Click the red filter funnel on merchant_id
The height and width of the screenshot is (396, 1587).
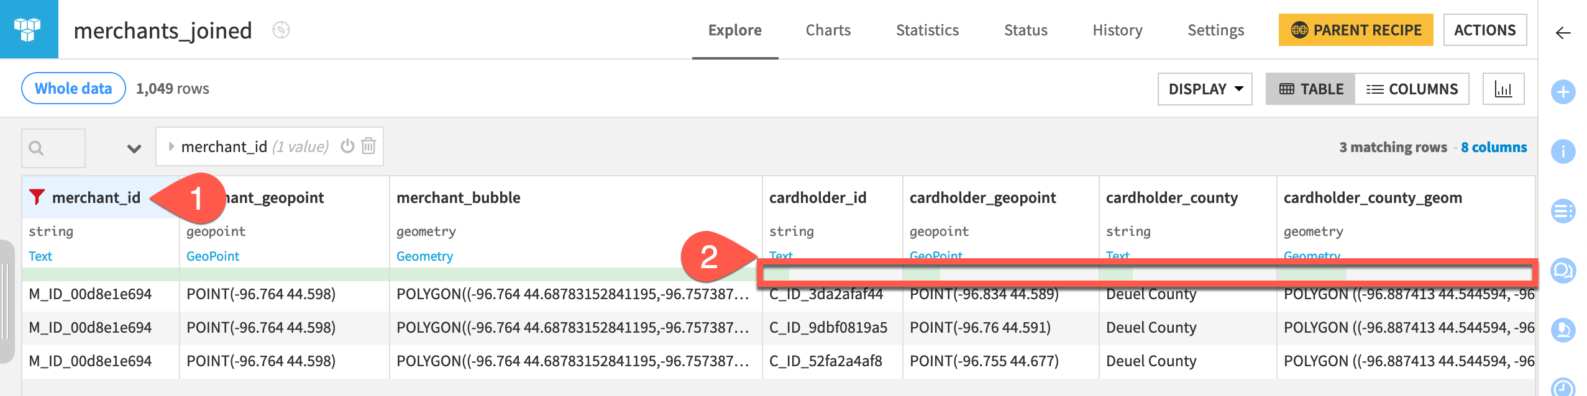coord(37,197)
